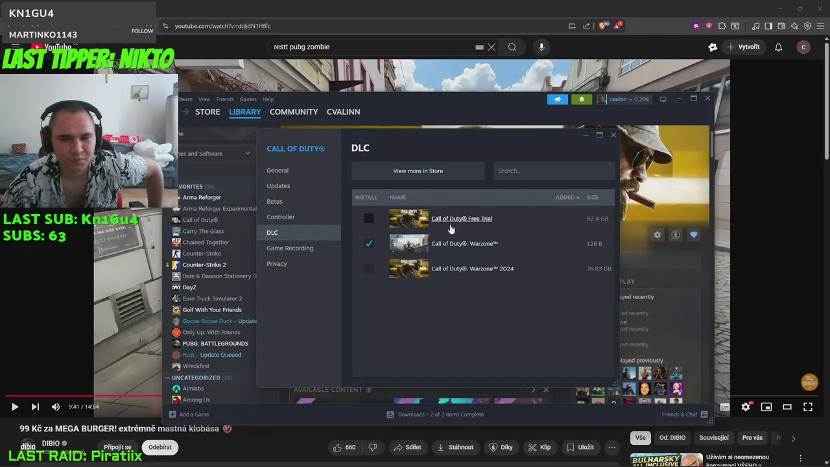This screenshot has height=467, width=830.
Task: Enable YouTube miniplayer icon
Action: pyautogui.click(x=766, y=407)
